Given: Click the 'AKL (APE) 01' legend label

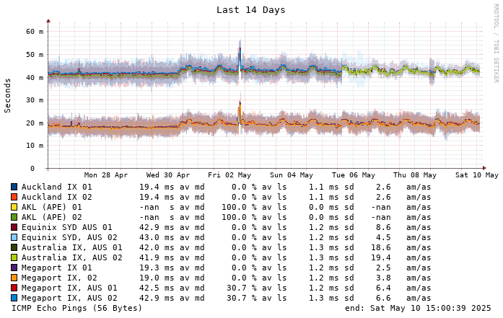Looking at the screenshot, I should [52, 207].
